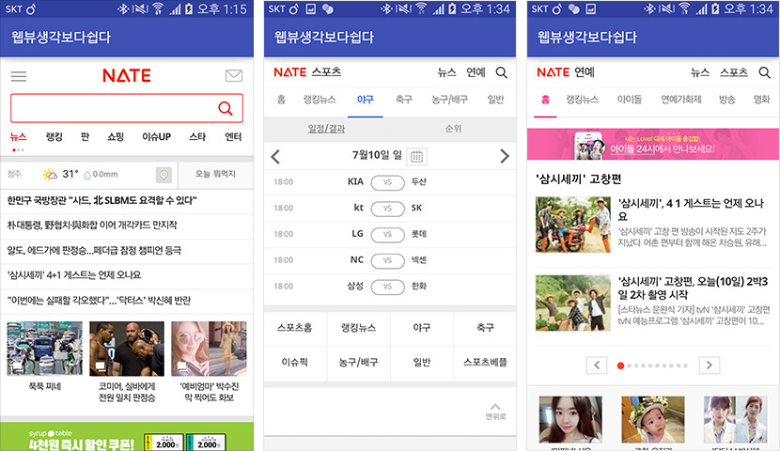The width and height of the screenshot is (780, 451).
Task: Tap the location pin icon by weather
Action: click(x=164, y=175)
